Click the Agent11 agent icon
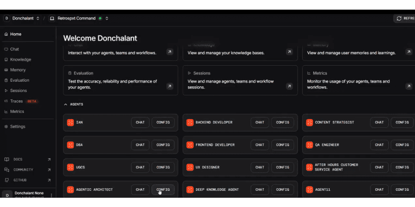 click(x=309, y=189)
